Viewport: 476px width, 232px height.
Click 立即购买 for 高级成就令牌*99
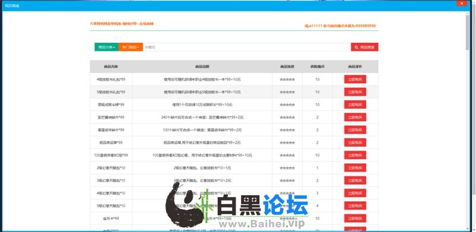pyautogui.click(x=355, y=104)
